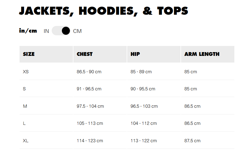Click the M chest value 97.5 - 104 cm
This screenshot has width=248, height=162.
click(x=90, y=106)
